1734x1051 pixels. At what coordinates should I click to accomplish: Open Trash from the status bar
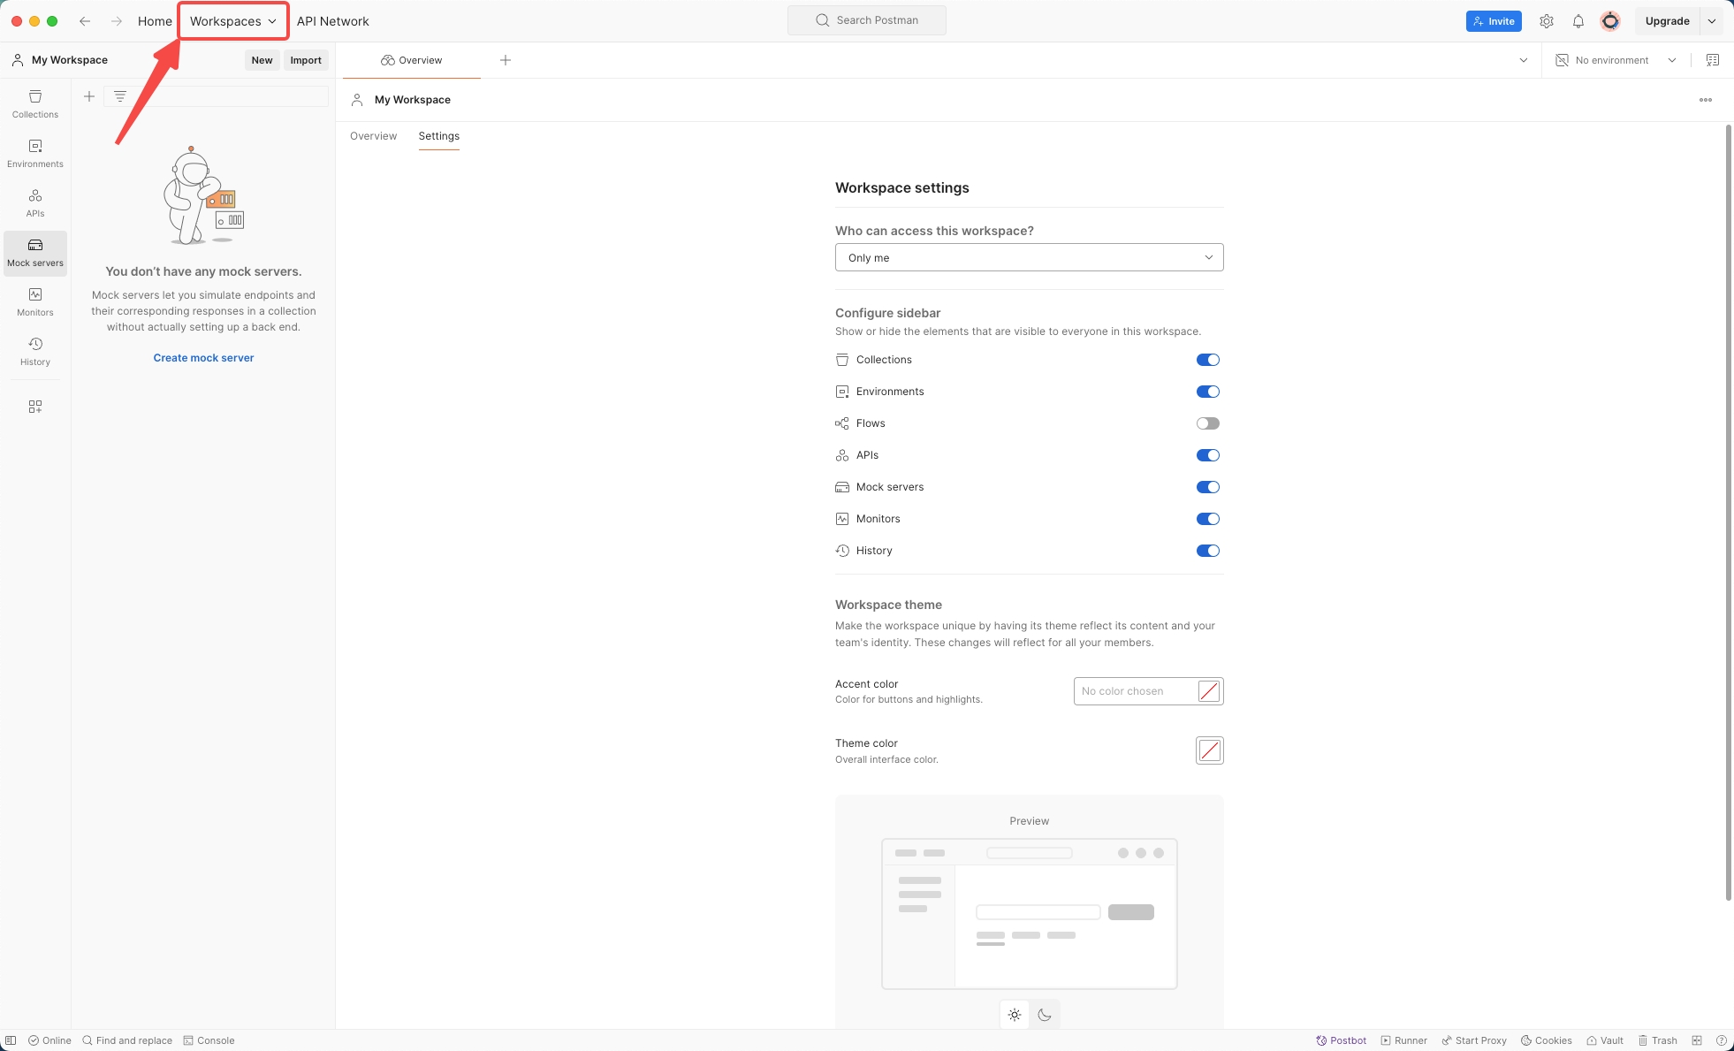pyautogui.click(x=1658, y=1040)
